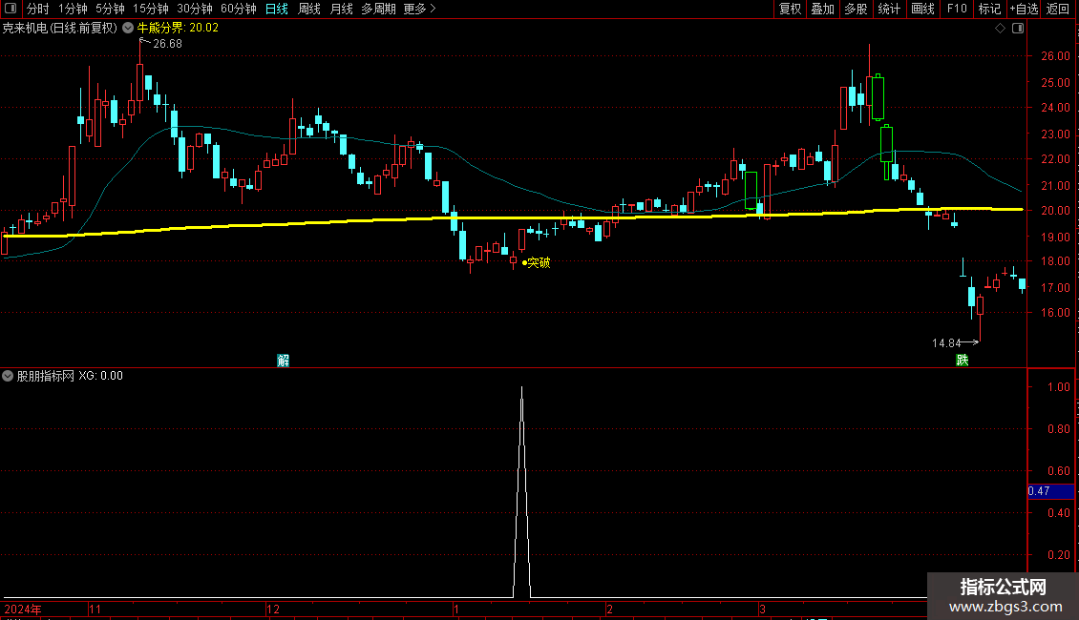Image resolution: width=1079 pixels, height=620 pixels.
Task: Click the diamond icon in chart corner
Action: coord(1001,29)
